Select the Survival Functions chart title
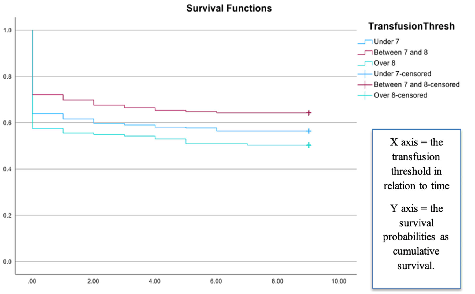Image resolution: width=475 pixels, height=294 pixels. [x=229, y=8]
